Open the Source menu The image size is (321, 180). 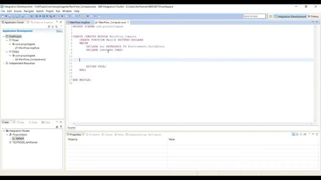pyautogui.click(x=18, y=11)
